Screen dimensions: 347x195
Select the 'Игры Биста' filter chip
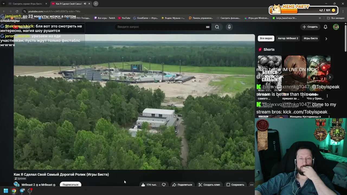pyautogui.click(x=311, y=38)
